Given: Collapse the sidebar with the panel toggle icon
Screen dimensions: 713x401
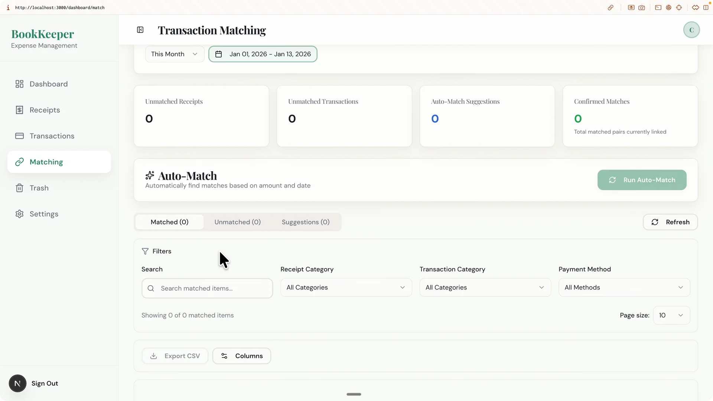Looking at the screenshot, I should click(140, 30).
